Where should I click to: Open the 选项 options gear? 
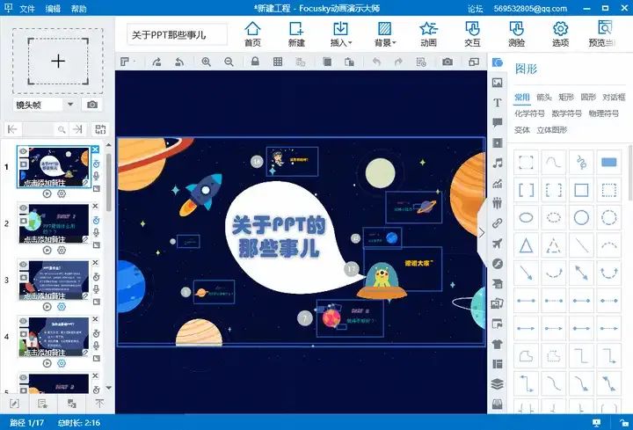coord(560,34)
